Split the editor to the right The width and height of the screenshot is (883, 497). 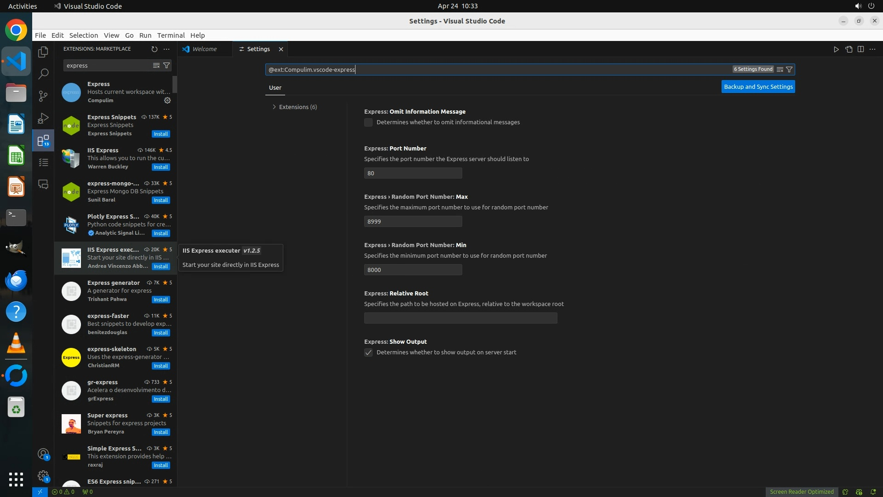(860, 49)
